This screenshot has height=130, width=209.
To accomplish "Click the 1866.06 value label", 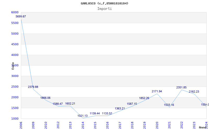I will click(x=45, y=98).
